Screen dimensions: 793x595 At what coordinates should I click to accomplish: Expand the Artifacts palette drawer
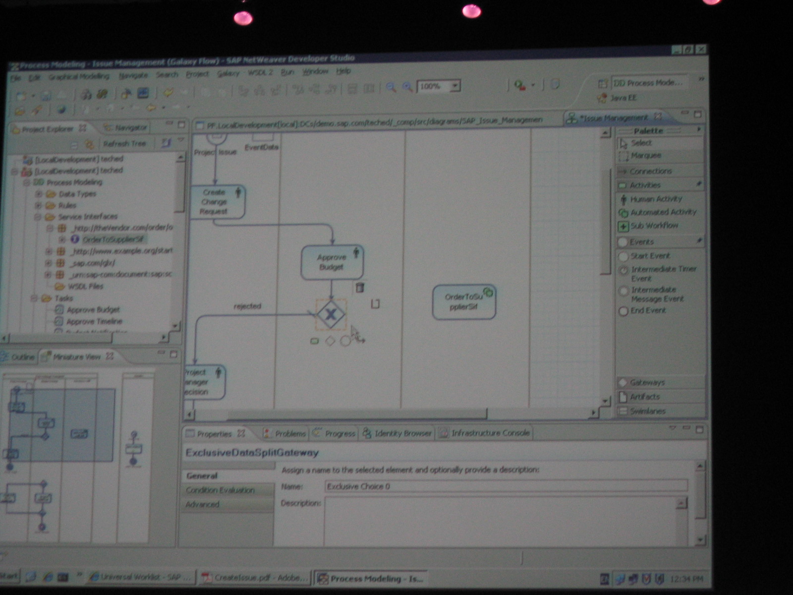pos(660,397)
